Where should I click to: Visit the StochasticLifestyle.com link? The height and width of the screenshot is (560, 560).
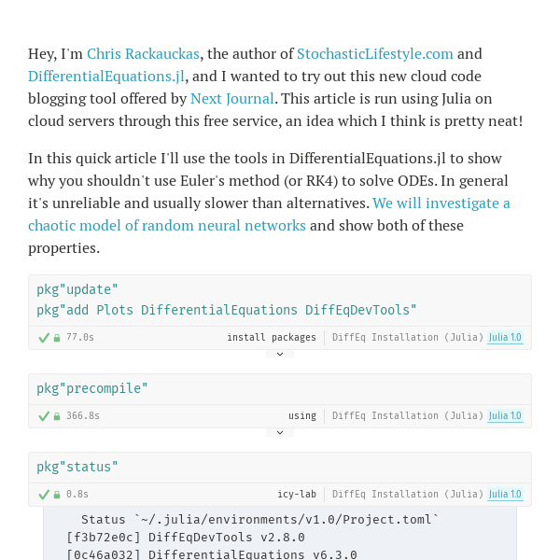click(x=374, y=54)
